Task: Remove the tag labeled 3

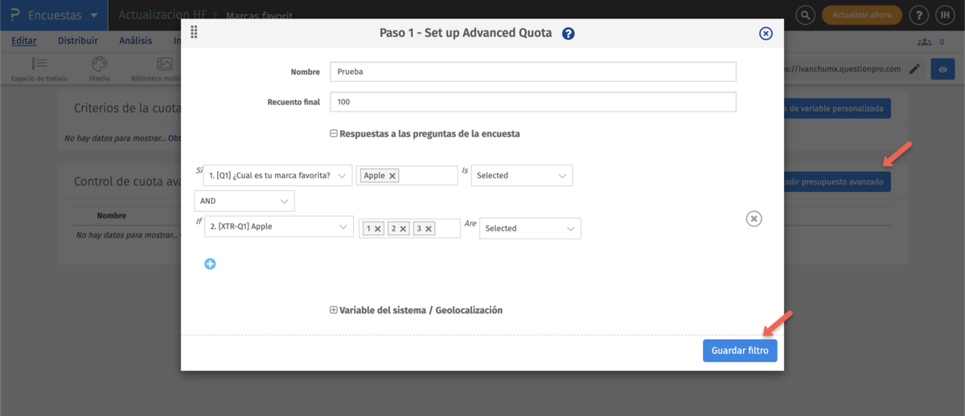Action: click(x=429, y=229)
